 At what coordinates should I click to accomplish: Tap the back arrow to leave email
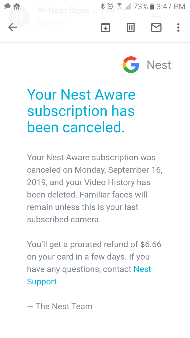point(12,27)
